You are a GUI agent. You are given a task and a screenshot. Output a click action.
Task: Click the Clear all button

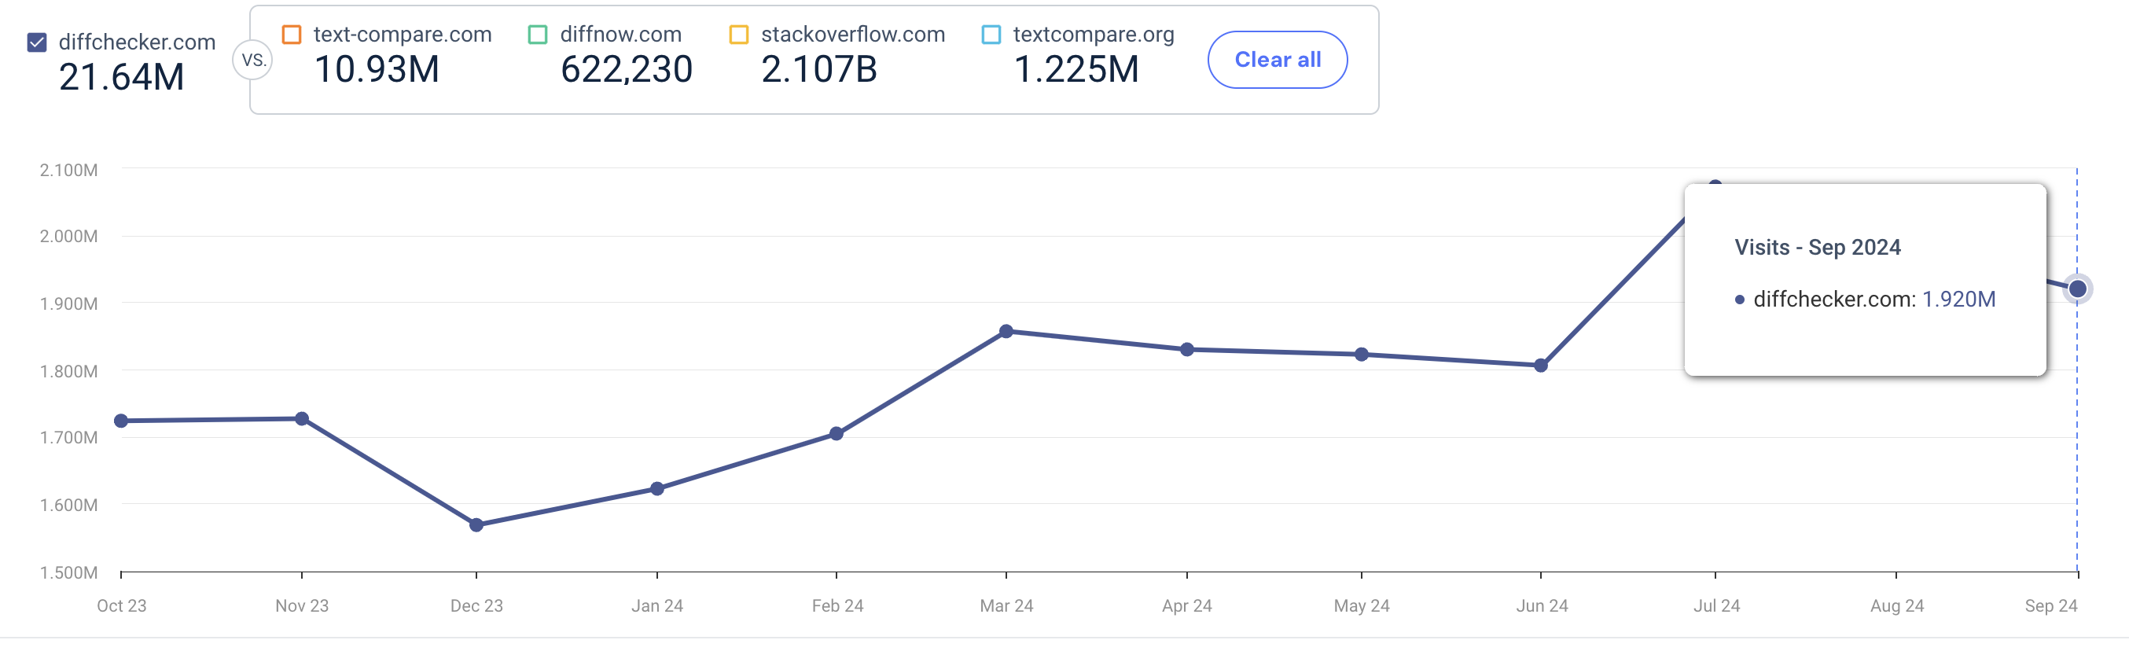pos(1277,60)
